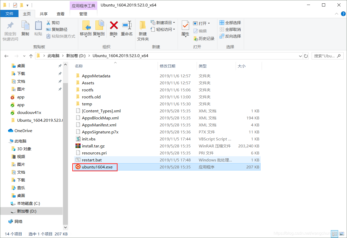The width and height of the screenshot is (347, 238).
Task: Click the search magnifier icon
Action: click(x=339, y=56)
